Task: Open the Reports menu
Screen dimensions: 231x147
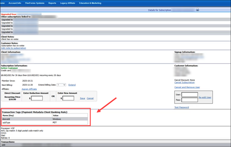Action: point(52,3)
